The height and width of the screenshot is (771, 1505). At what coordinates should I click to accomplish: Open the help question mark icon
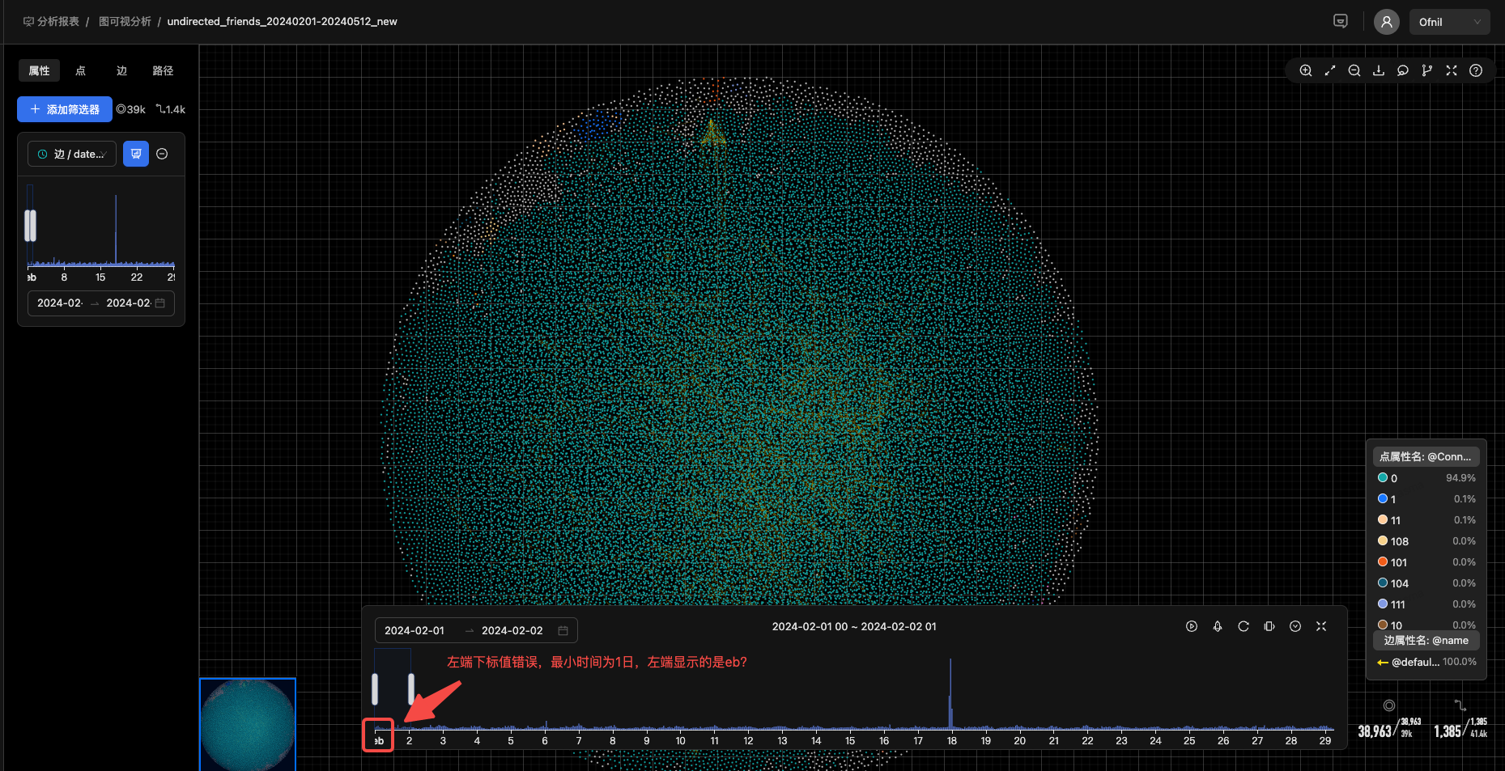point(1476,70)
